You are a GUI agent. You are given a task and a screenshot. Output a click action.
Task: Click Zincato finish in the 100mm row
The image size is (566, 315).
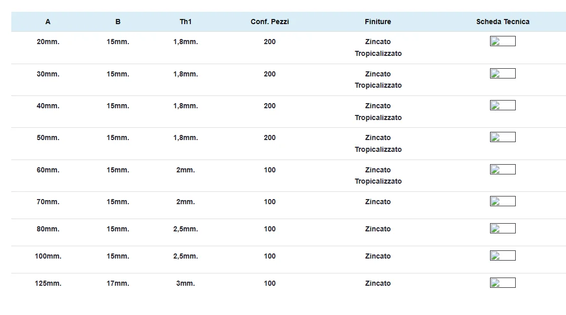[378, 256]
